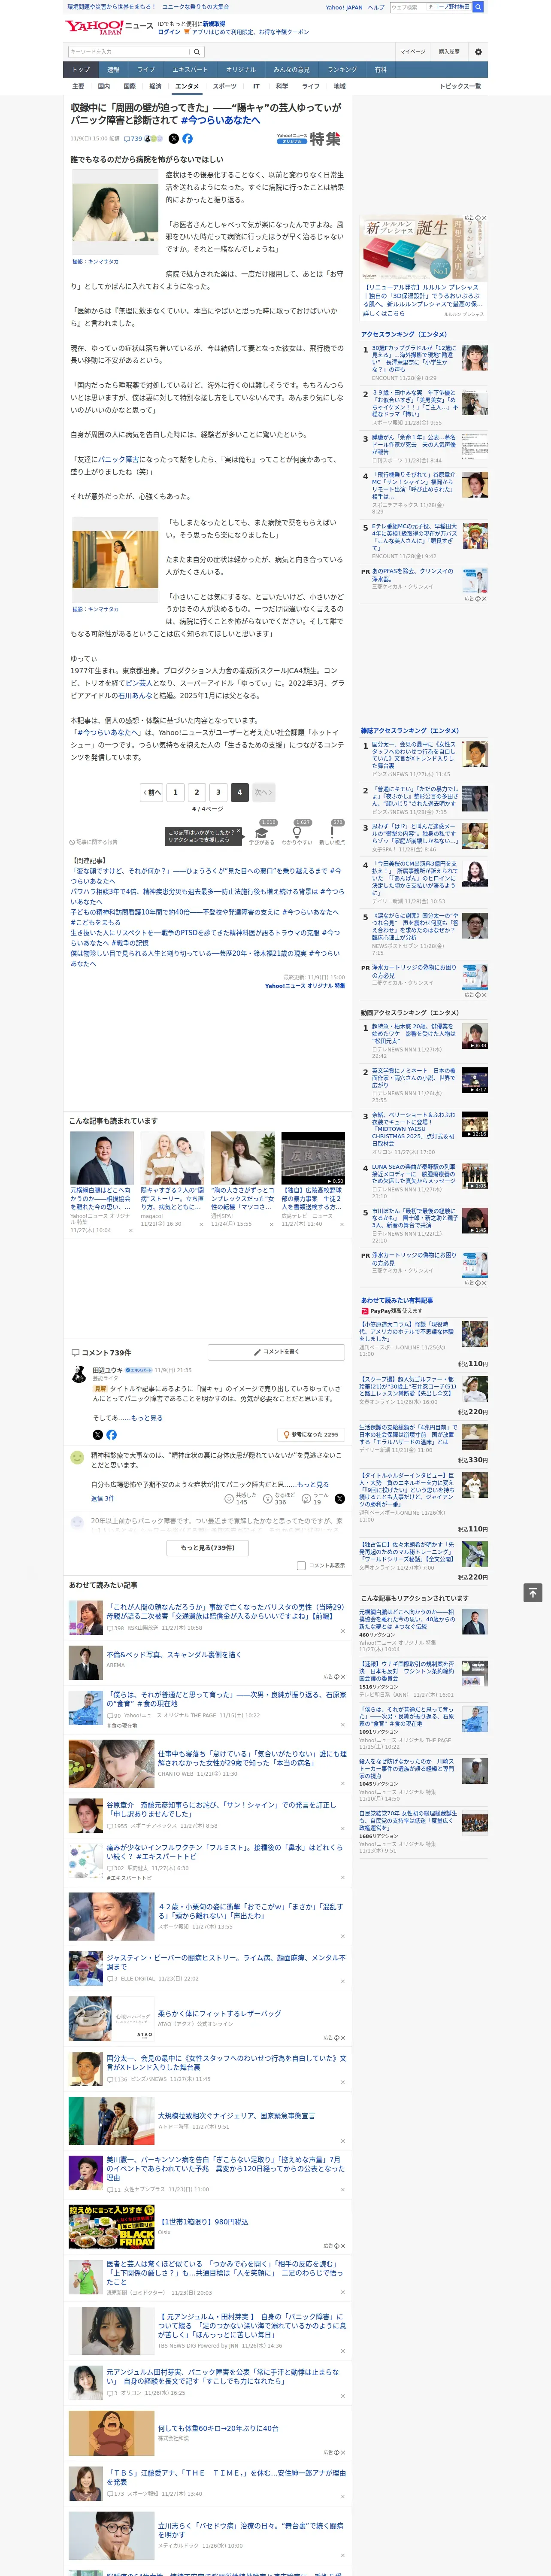Click コメントを書く button
Image resolution: width=551 pixels, height=2576 pixels.
[276, 1352]
